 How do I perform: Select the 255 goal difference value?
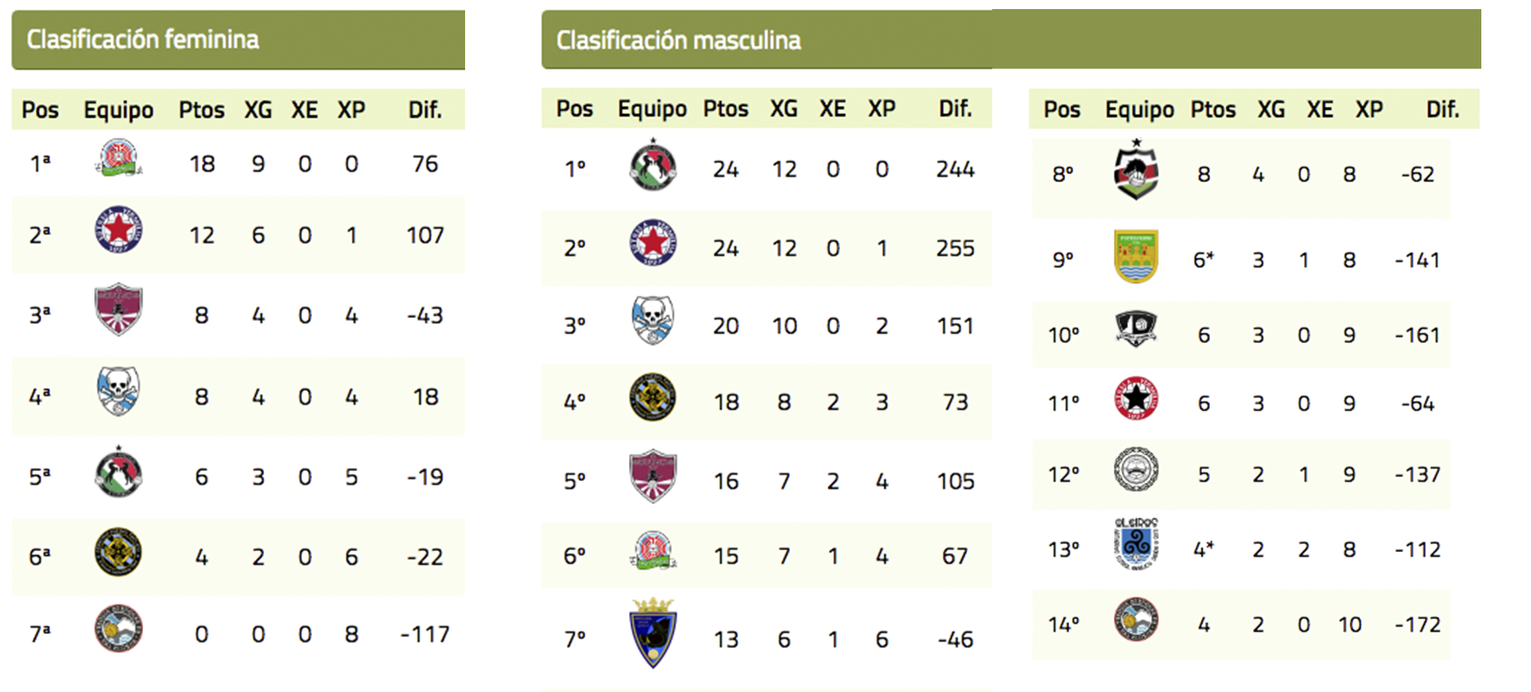tap(955, 248)
